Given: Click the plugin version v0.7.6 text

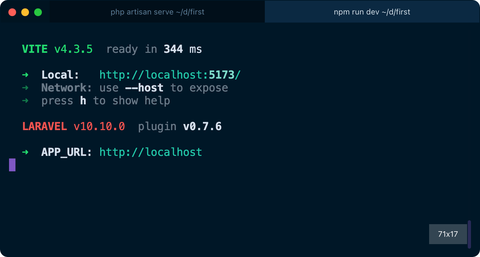Looking at the screenshot, I should 202,127.
